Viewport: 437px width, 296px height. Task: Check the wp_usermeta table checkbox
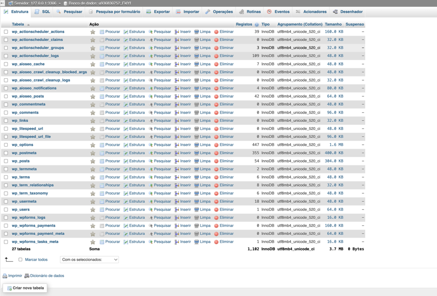click(6, 201)
